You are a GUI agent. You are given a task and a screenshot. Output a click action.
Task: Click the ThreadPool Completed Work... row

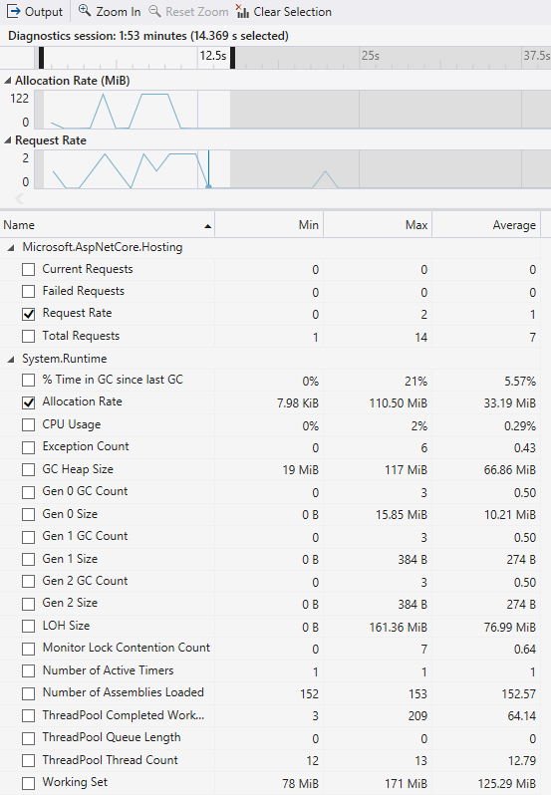pos(270,716)
